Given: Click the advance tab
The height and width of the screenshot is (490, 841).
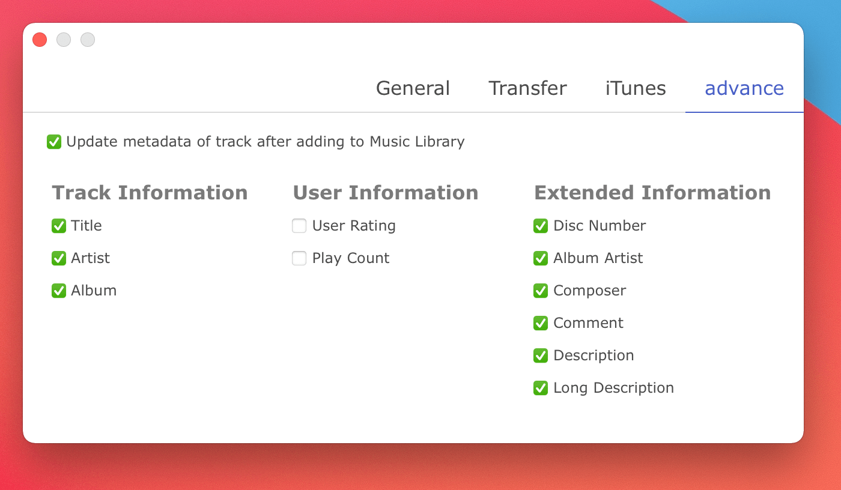Looking at the screenshot, I should coord(744,88).
